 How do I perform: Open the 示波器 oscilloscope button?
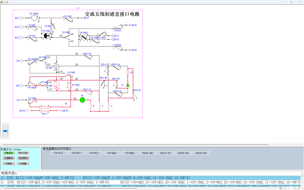click(x=23, y=164)
